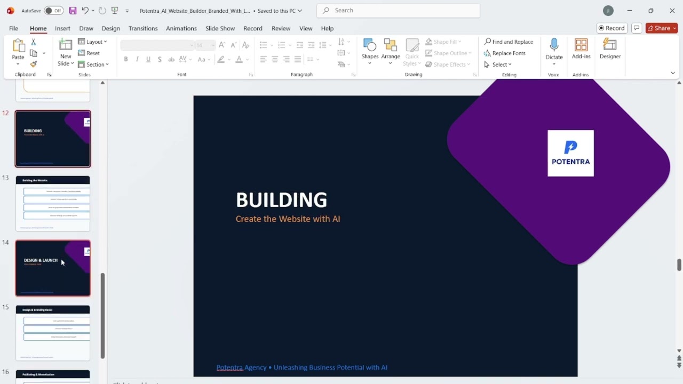Click the Bullets list icon
This screenshot has width=683, height=384.
click(x=264, y=45)
